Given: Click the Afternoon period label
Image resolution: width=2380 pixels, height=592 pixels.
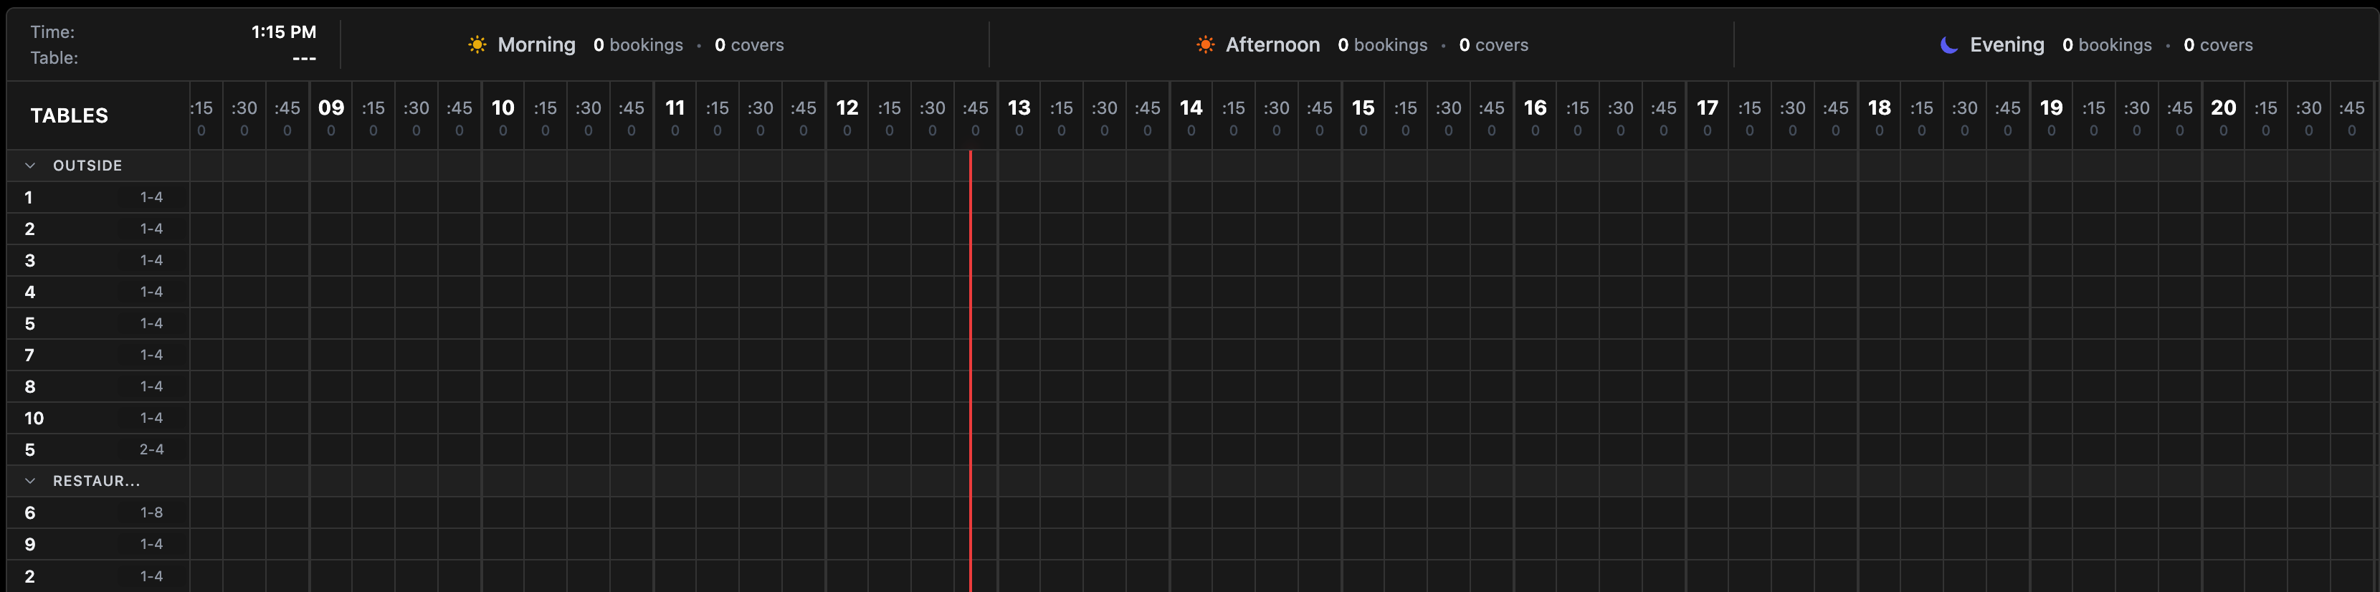Looking at the screenshot, I should point(1271,44).
